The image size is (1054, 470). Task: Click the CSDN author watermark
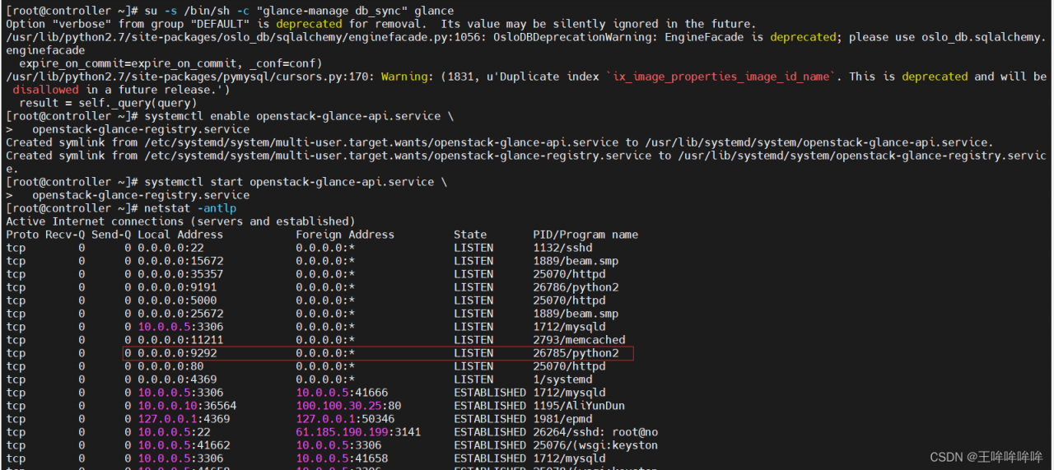click(986, 457)
